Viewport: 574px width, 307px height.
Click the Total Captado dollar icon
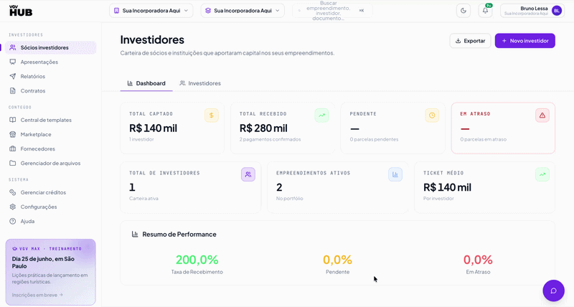click(x=212, y=115)
